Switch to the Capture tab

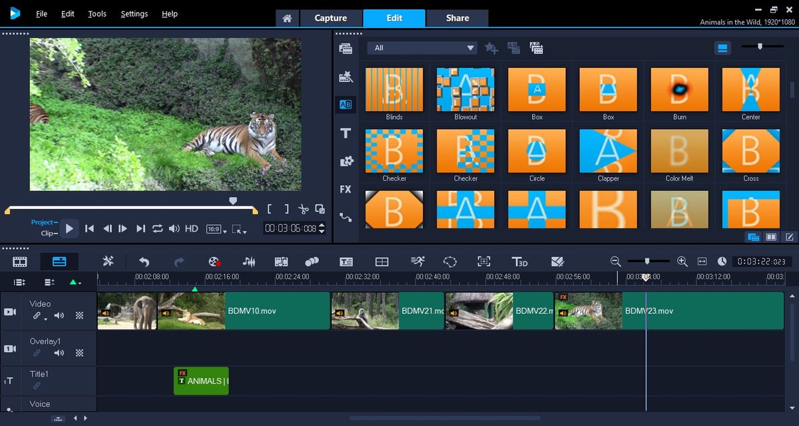[331, 18]
